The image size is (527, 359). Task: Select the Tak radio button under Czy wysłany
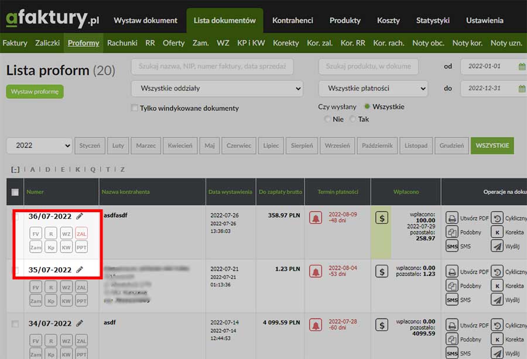coord(354,118)
